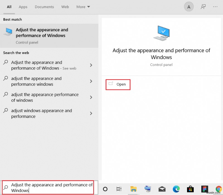223x195 pixels.
Task: Activate Cortana on the taskbar
Action: point(105,189)
